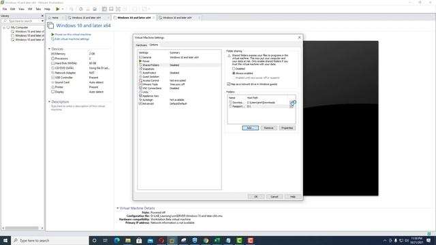Click the Help button in settings dialog
This screenshot has height=245, width=436.
click(293, 197)
